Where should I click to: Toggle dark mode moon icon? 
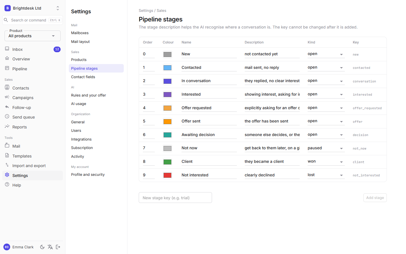coord(42,247)
